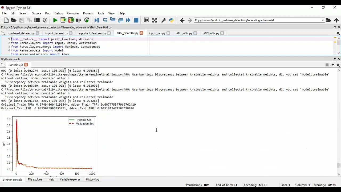The height and width of the screenshot is (192, 341).
Task: Open the Source menu
Action: coord(37,13)
